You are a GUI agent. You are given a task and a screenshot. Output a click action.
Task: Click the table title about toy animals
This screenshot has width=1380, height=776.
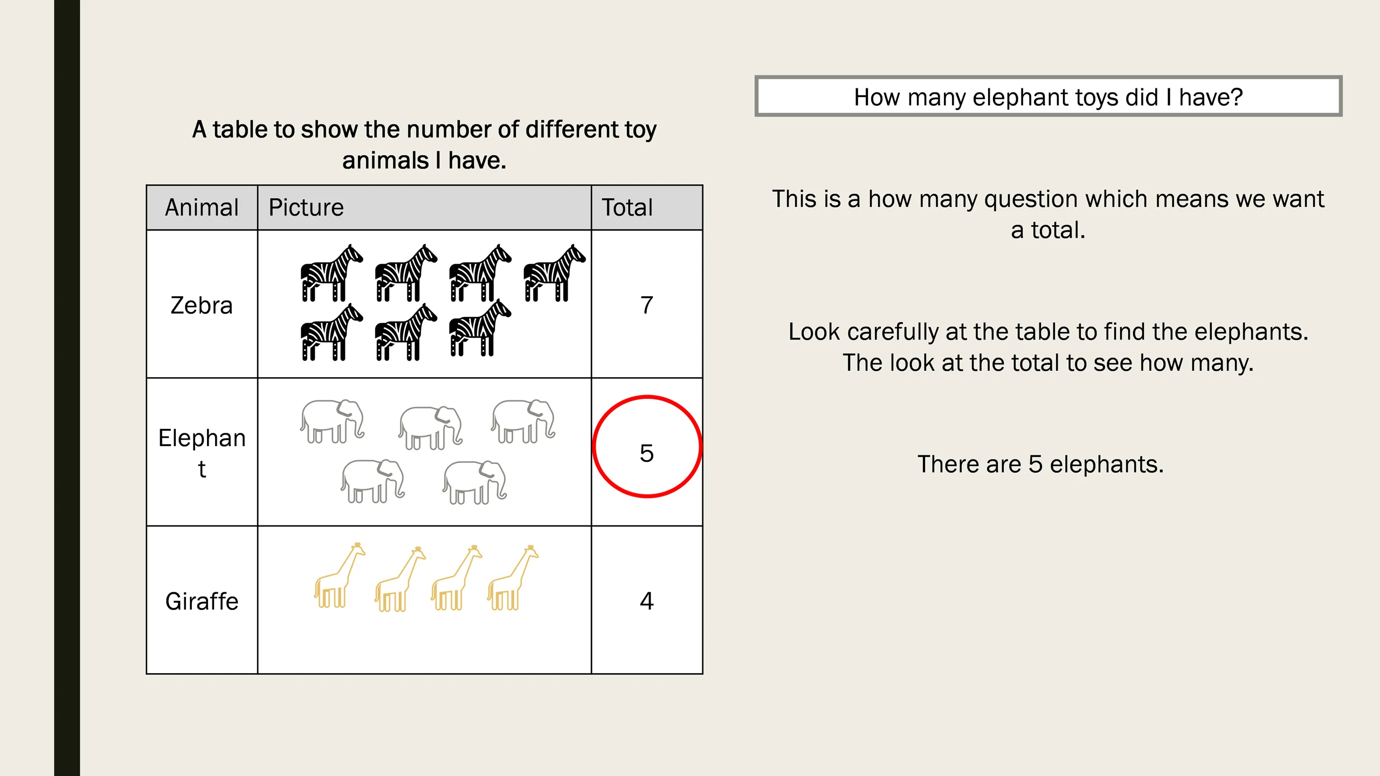coord(424,145)
